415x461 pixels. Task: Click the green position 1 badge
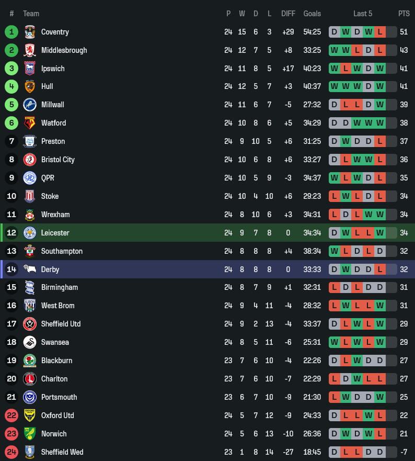point(11,32)
